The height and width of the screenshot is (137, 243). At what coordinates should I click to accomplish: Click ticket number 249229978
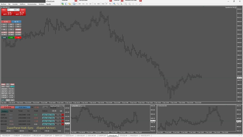tap(22, 121)
